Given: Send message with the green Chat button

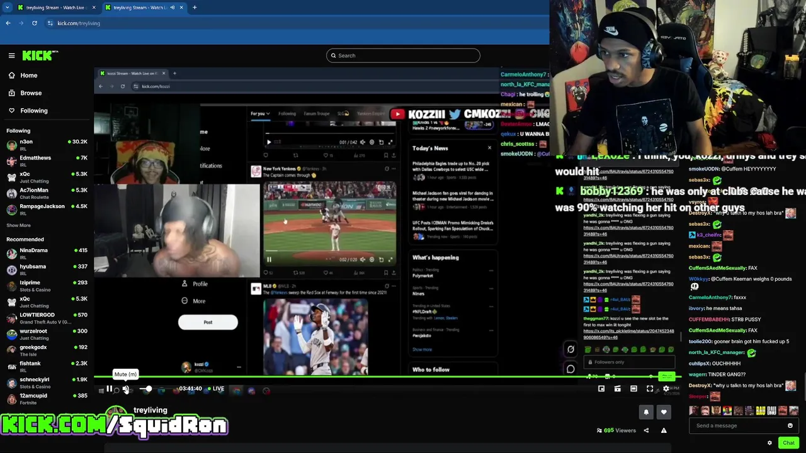Looking at the screenshot, I should [788, 443].
